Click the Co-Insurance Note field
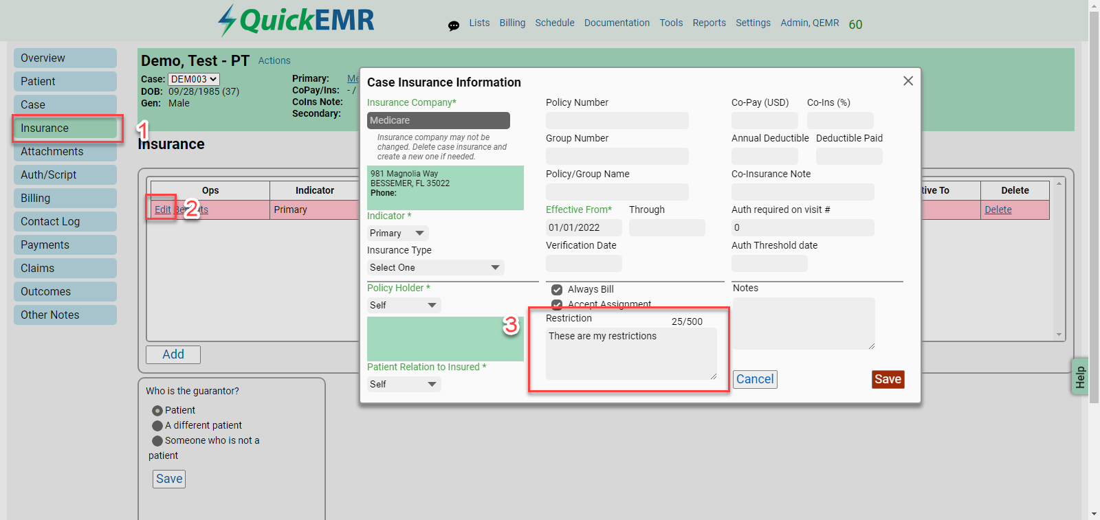Image resolution: width=1100 pixels, height=520 pixels. click(803, 192)
